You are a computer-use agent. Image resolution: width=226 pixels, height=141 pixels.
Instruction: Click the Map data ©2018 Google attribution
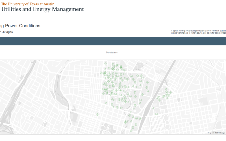point(216,133)
